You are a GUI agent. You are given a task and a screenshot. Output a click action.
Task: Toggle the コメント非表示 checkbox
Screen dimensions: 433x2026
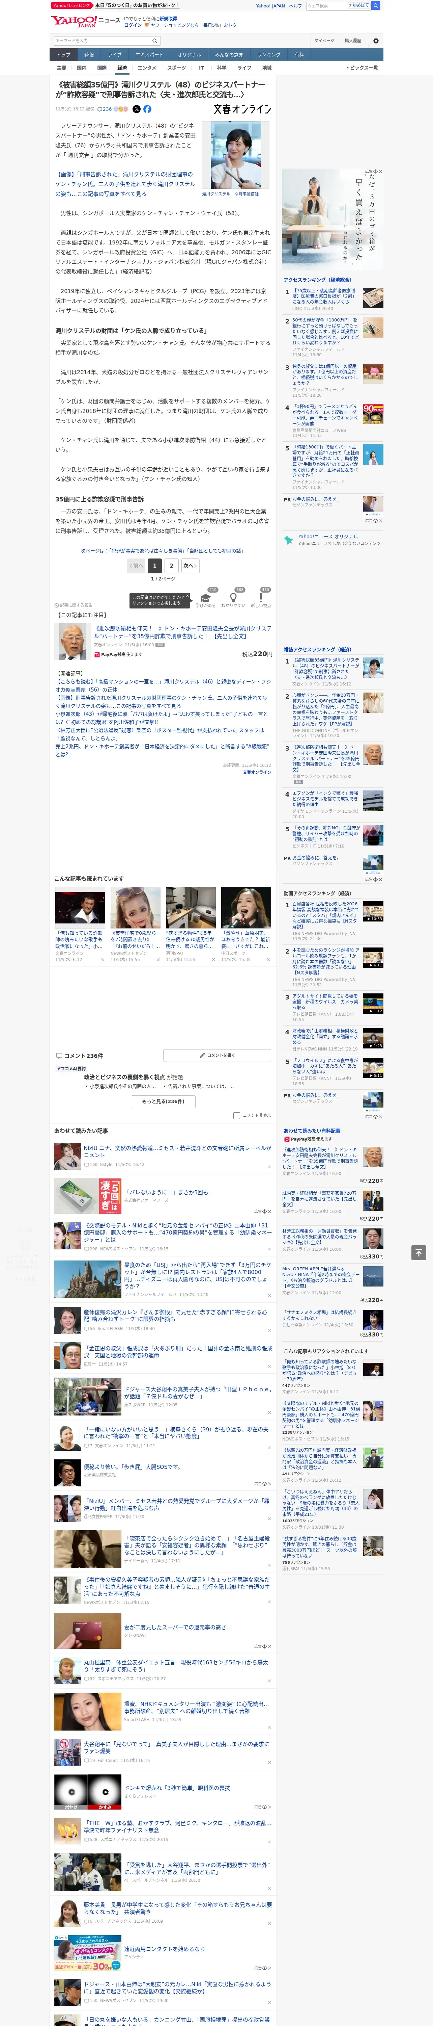(x=236, y=1115)
